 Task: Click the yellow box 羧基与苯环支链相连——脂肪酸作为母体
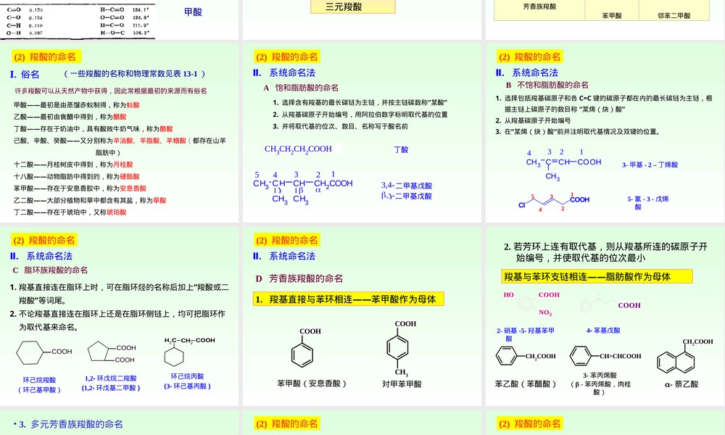[597, 276]
